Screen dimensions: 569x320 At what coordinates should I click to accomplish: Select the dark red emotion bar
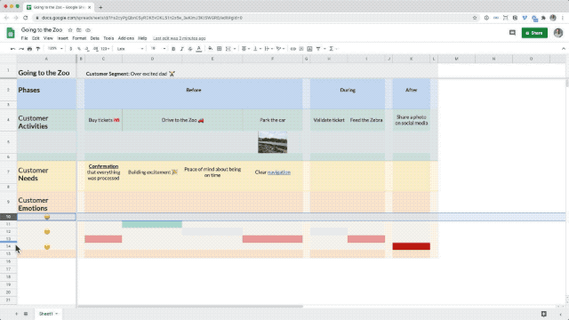coord(411,246)
